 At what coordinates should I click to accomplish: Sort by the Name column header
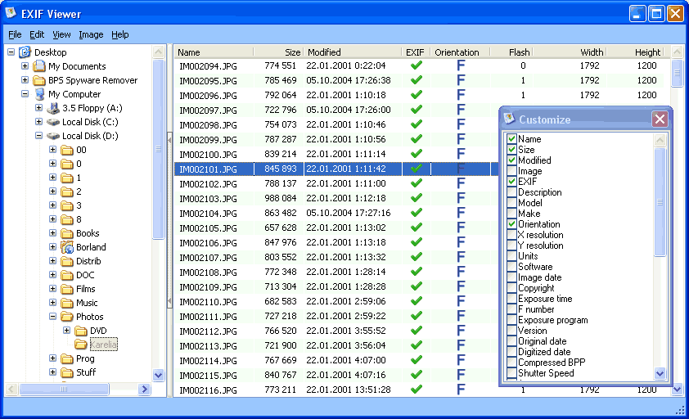point(214,52)
